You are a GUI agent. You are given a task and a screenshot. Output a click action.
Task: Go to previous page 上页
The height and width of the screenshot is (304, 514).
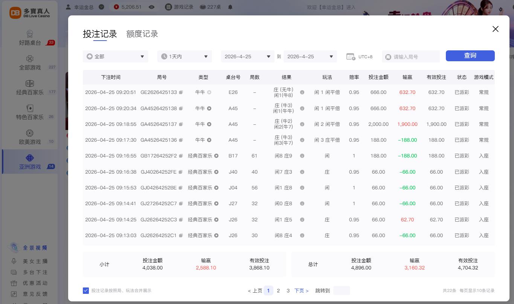coord(255,290)
